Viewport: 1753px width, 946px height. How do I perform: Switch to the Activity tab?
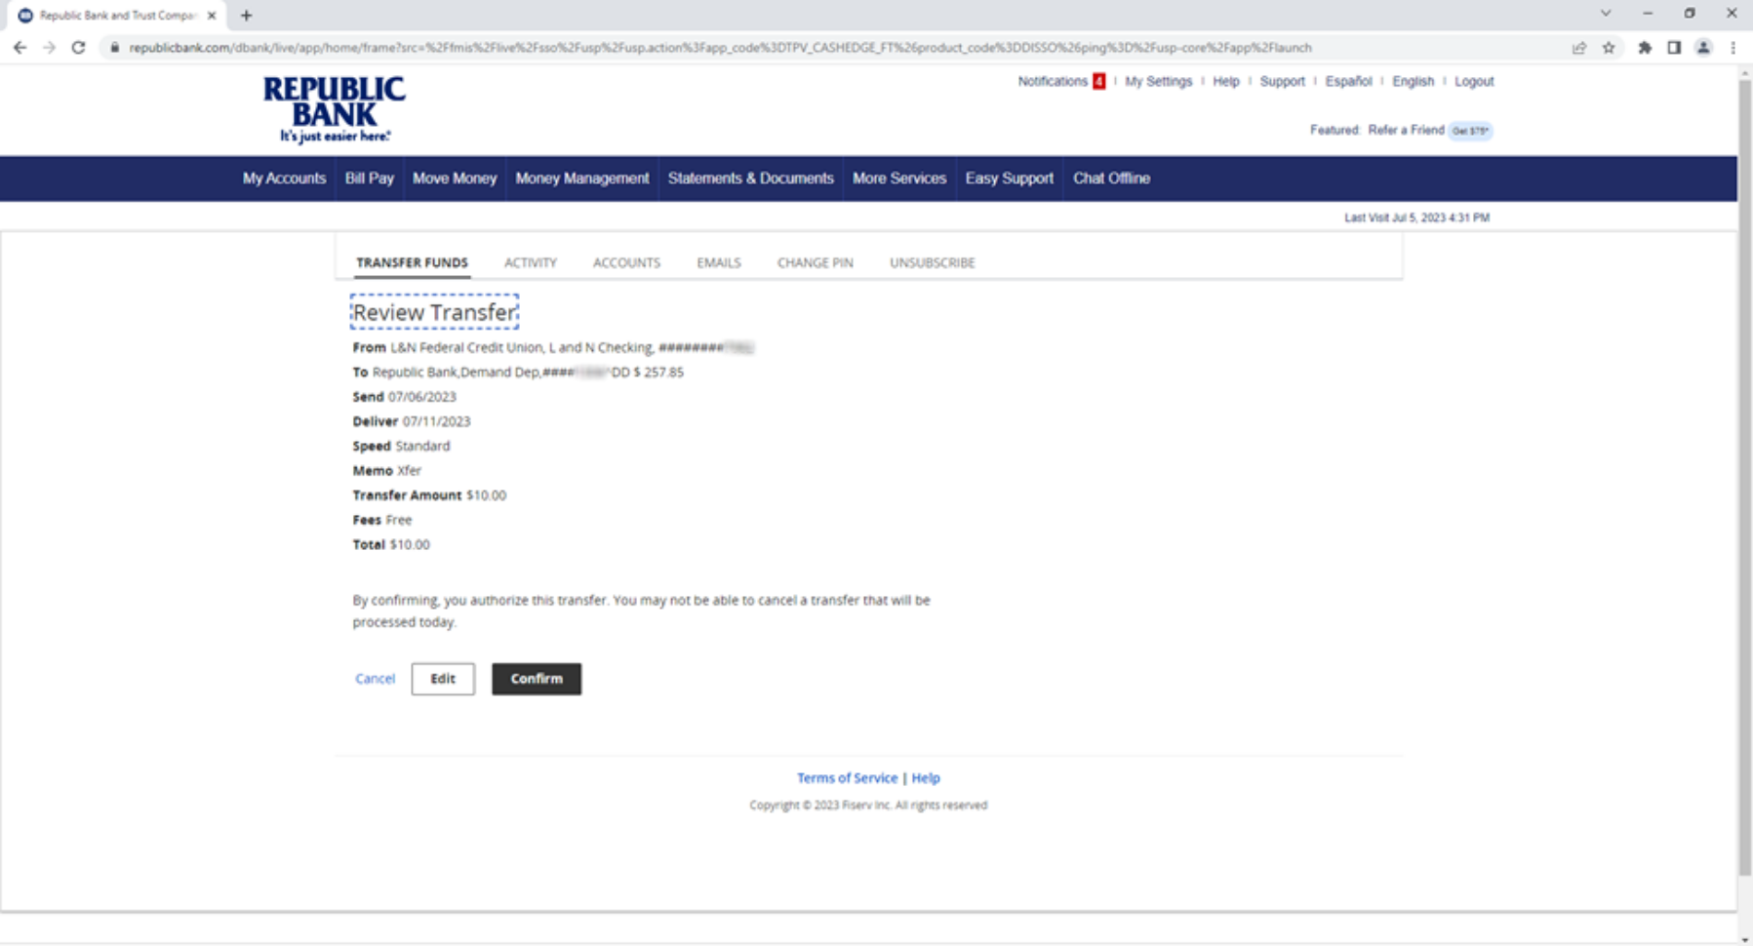[x=531, y=262]
